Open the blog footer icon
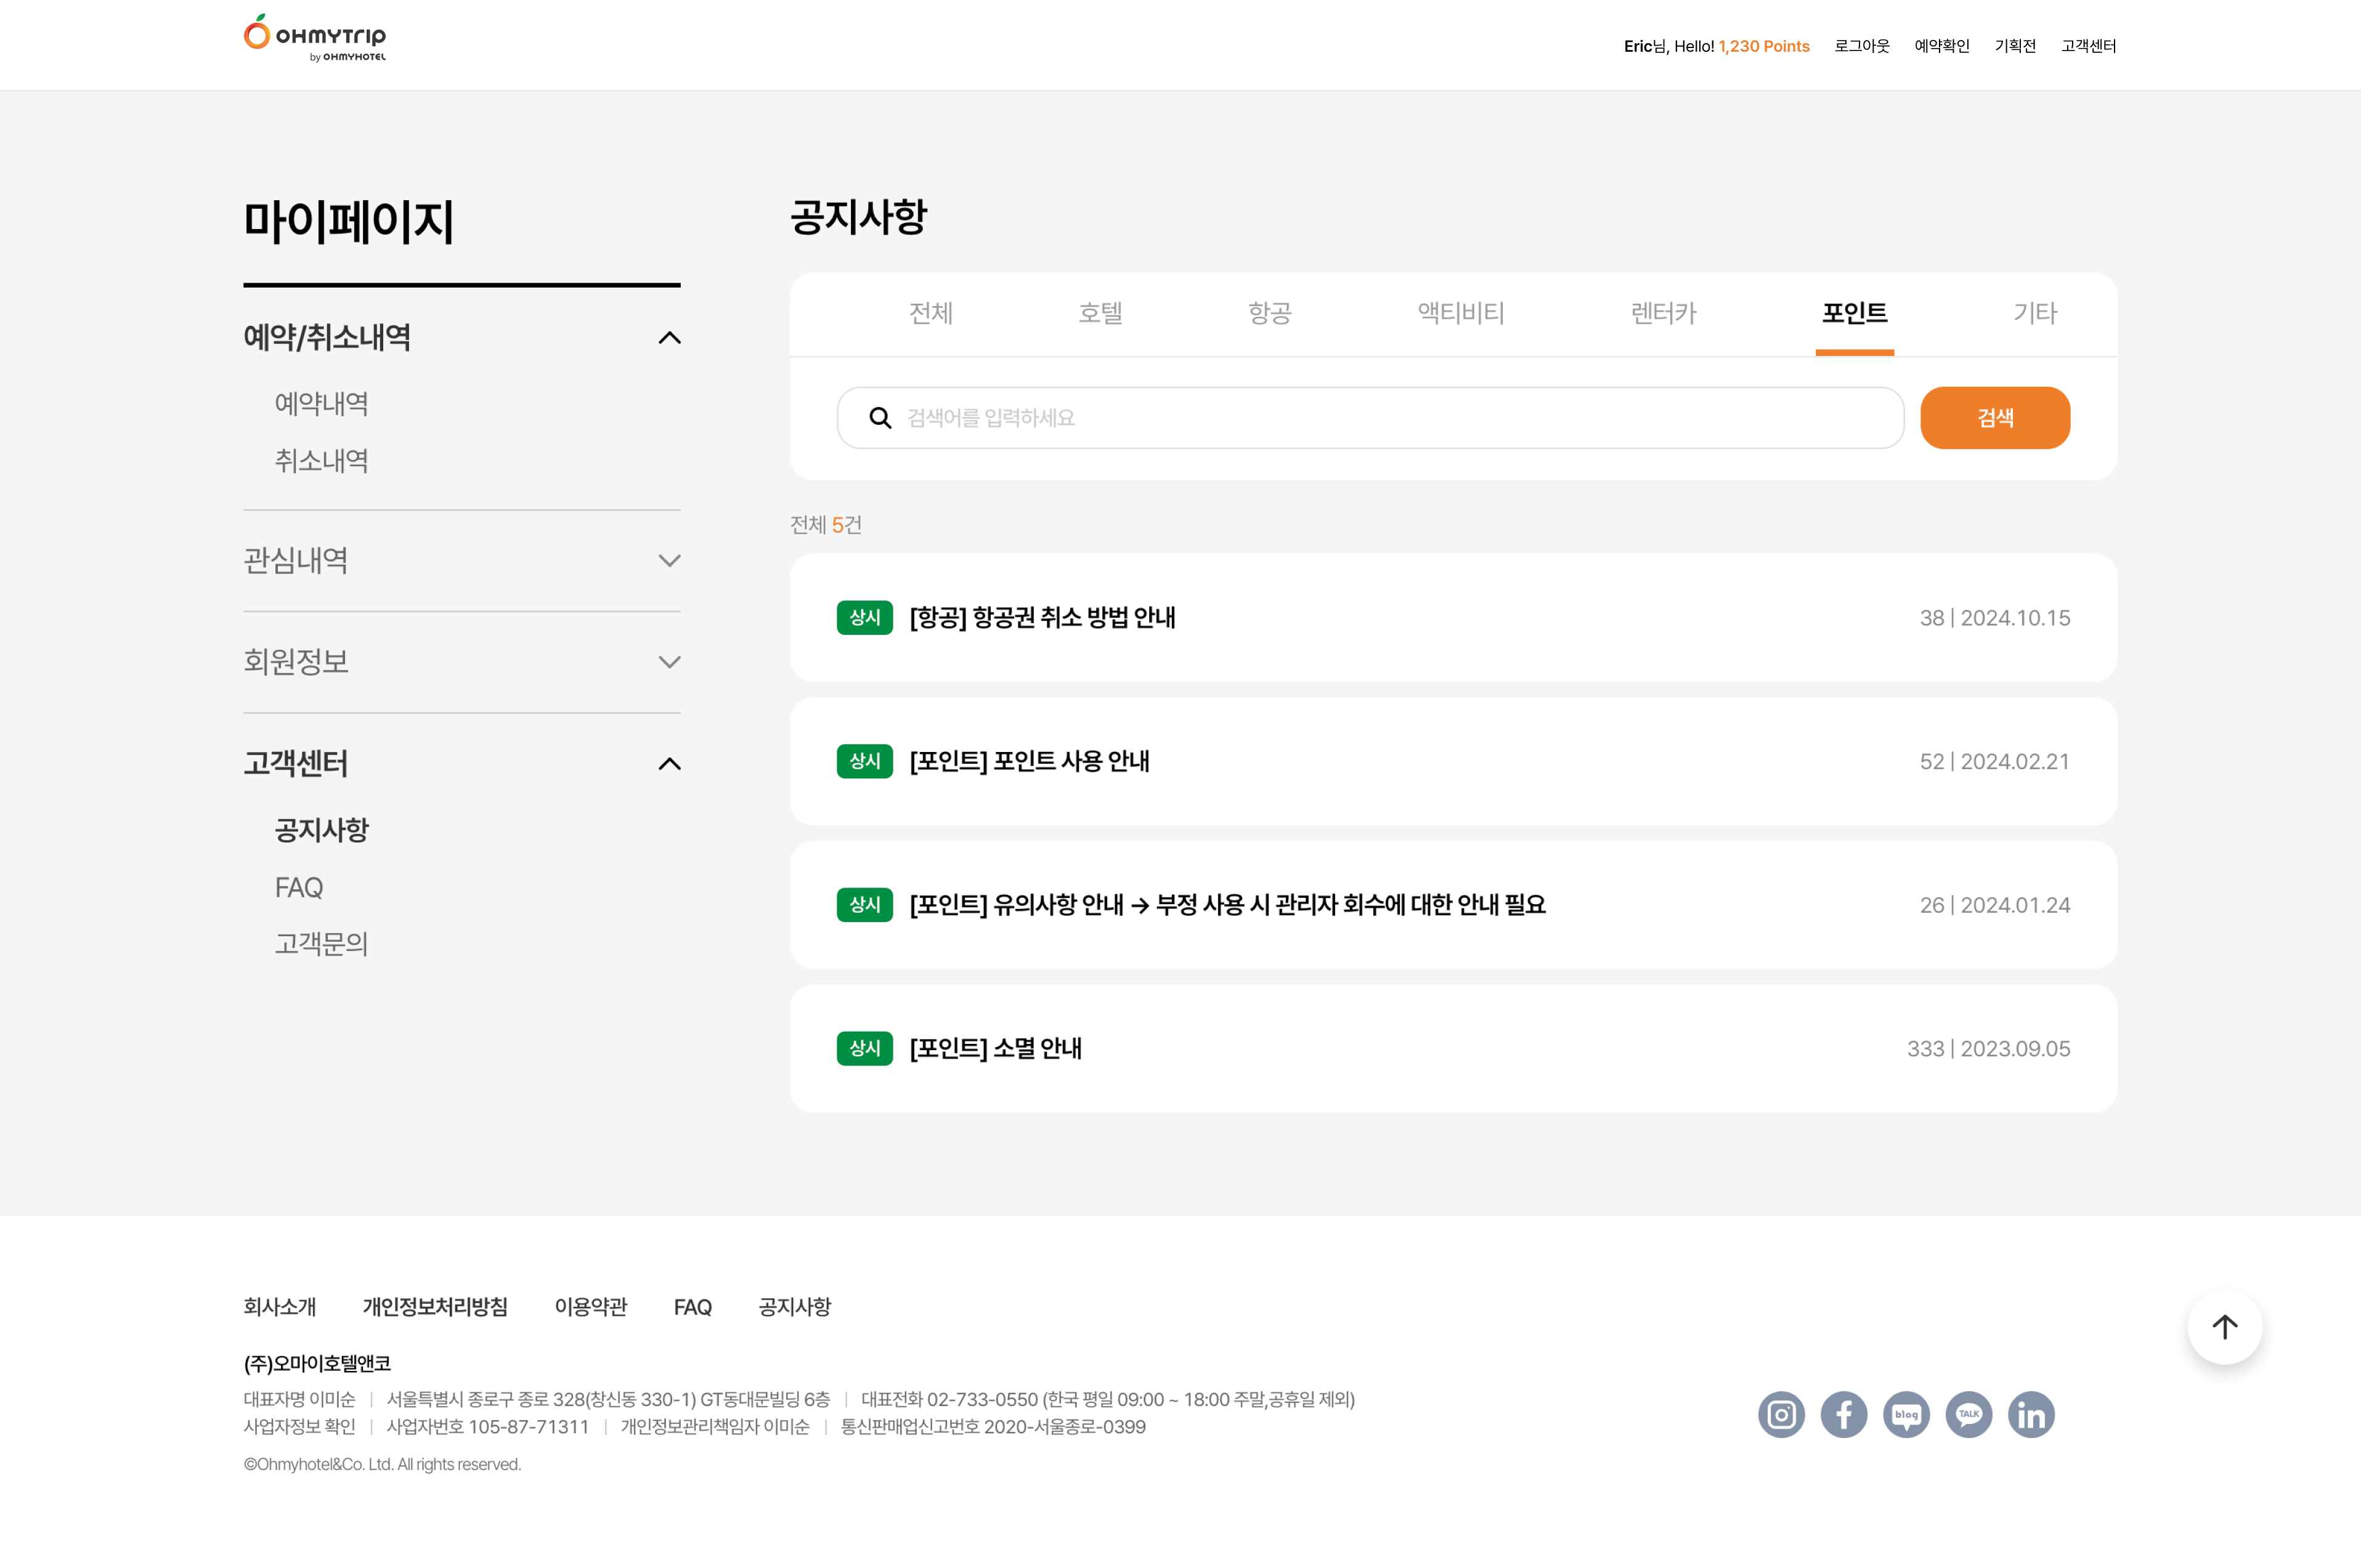 [x=1906, y=1414]
